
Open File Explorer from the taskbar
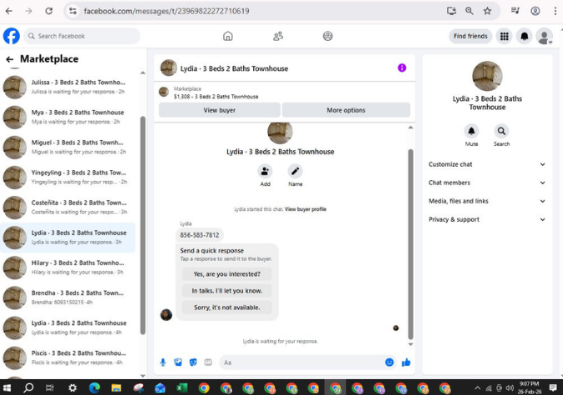(116, 387)
